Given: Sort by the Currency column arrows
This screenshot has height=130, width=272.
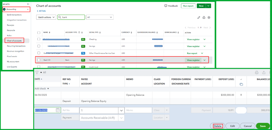Looking at the screenshot, I should (x=131, y=32).
